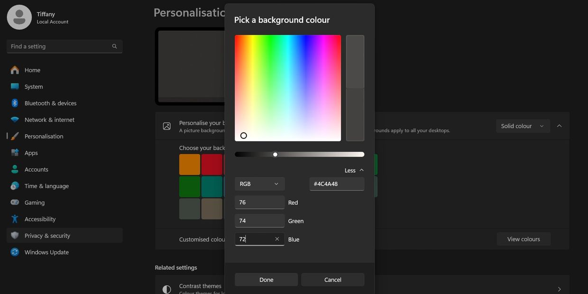Open System settings via monitor icon
The height and width of the screenshot is (294, 588).
(15, 87)
